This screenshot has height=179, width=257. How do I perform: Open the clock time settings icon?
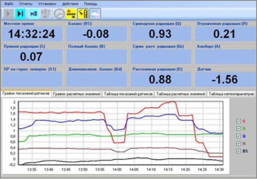click(x=59, y=14)
